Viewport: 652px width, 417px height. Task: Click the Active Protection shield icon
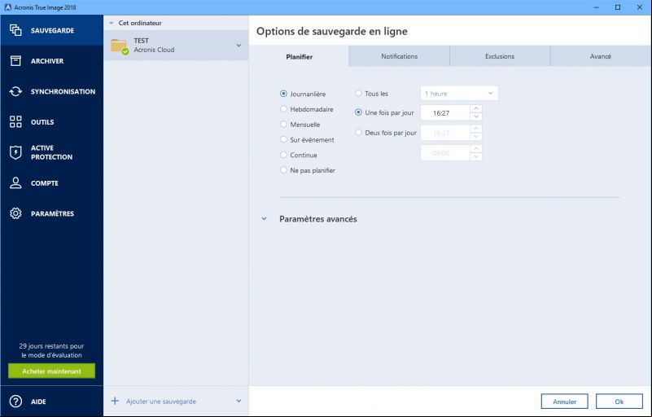tap(15, 152)
